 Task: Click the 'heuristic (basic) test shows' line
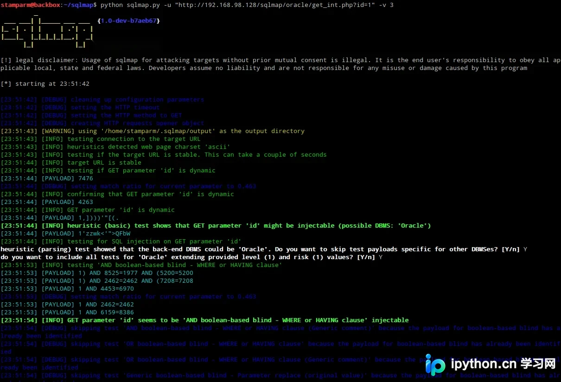(x=216, y=226)
